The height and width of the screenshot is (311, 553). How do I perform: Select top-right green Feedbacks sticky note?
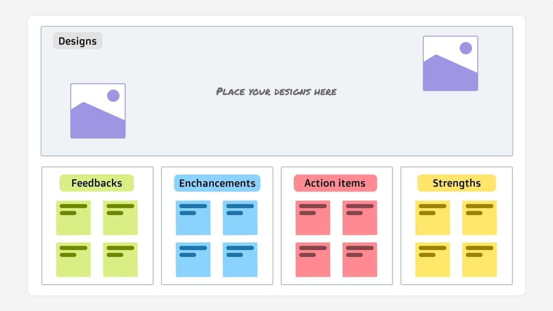(x=121, y=218)
